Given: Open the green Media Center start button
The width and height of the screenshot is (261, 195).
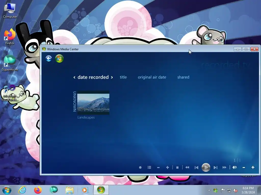Looking at the screenshot, I should tap(59, 59).
